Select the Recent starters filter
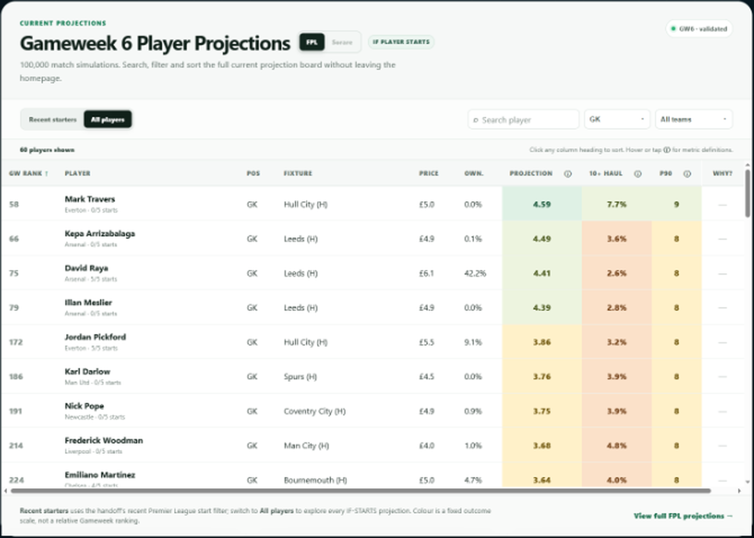This screenshot has width=754, height=538. click(x=53, y=120)
